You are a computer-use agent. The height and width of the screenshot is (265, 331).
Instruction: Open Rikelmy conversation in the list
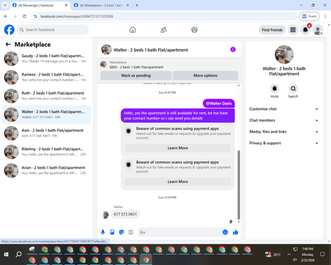click(46, 152)
